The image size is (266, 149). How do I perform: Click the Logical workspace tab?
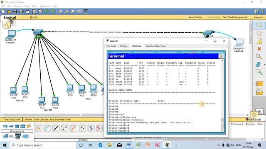(x=10, y=17)
